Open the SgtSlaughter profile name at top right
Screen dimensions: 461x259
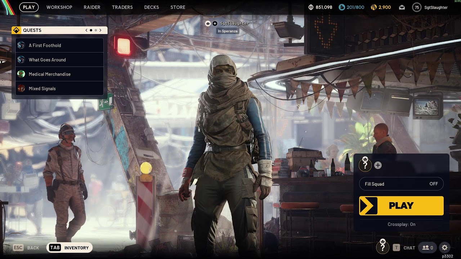pyautogui.click(x=436, y=7)
